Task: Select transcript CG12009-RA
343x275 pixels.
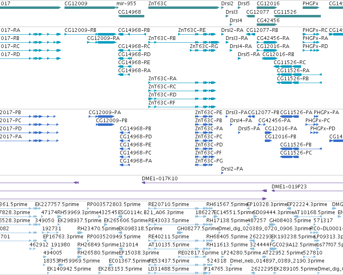Action: click(x=103, y=38)
